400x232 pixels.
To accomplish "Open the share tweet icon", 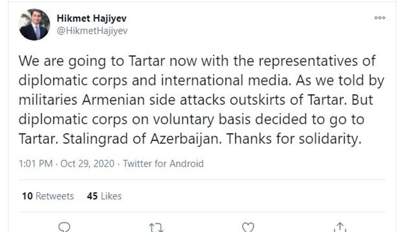I will click(x=340, y=227).
